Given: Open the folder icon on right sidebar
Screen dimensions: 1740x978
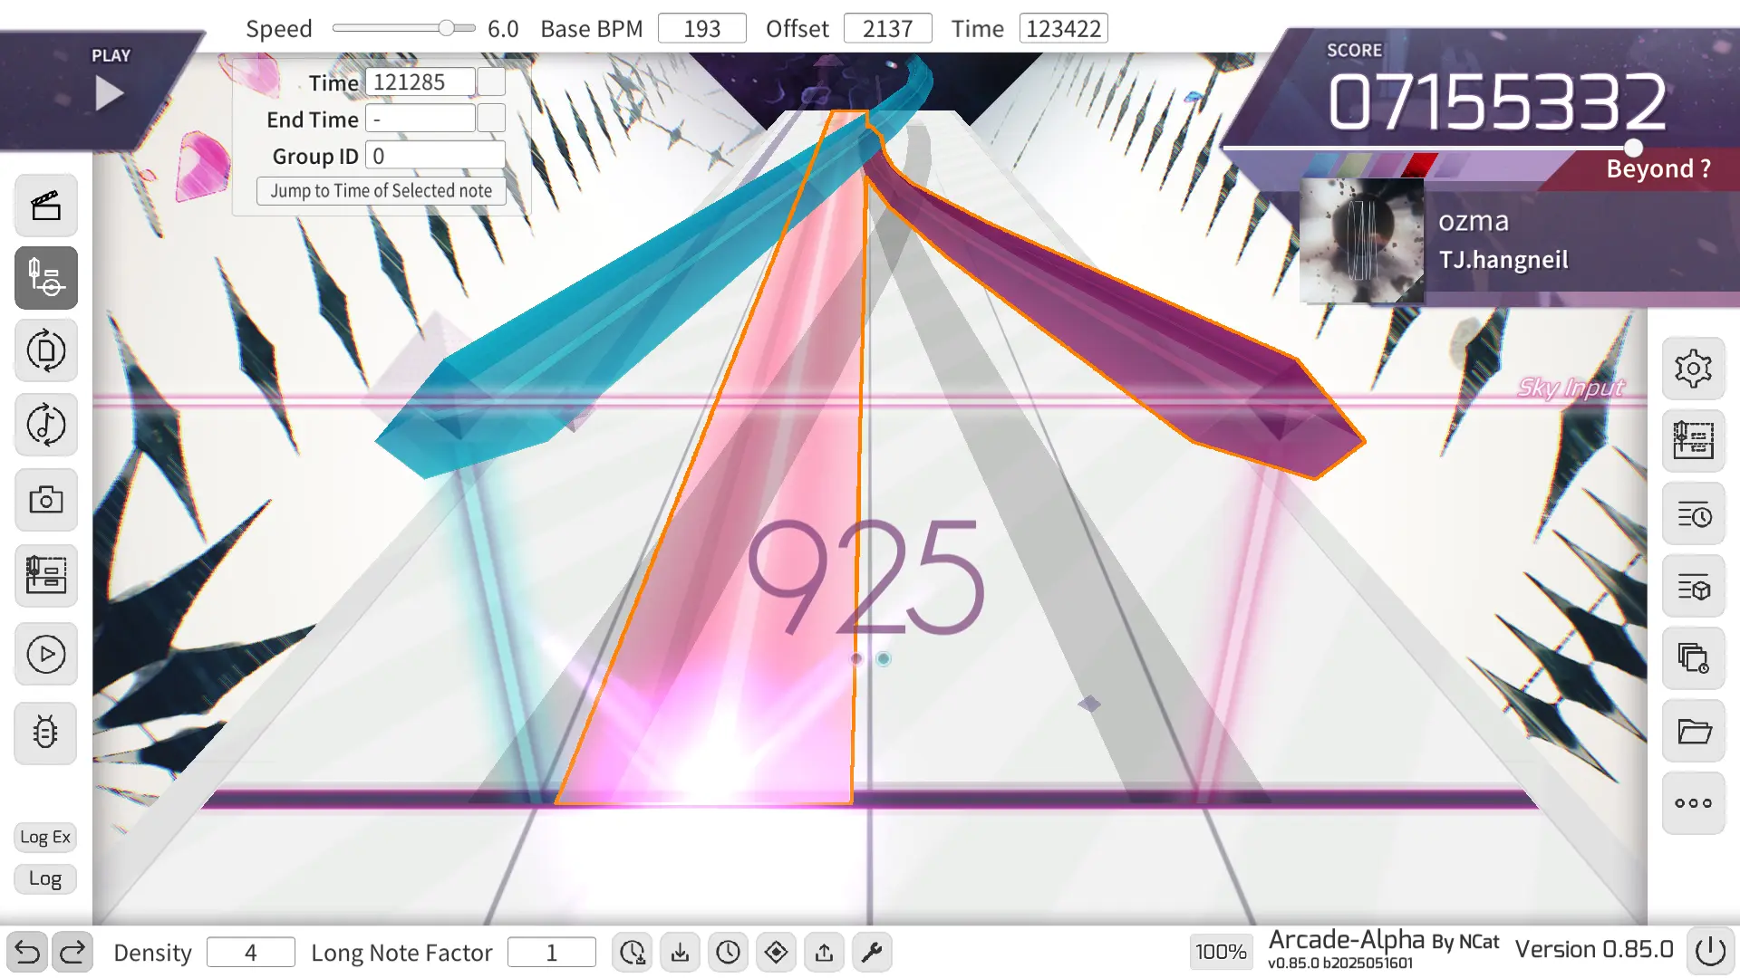Looking at the screenshot, I should (1693, 731).
